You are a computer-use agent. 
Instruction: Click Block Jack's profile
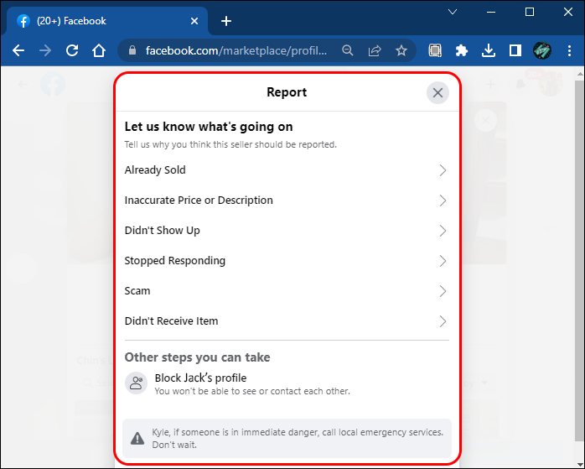200,378
